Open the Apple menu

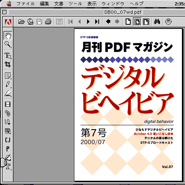[9, 3]
